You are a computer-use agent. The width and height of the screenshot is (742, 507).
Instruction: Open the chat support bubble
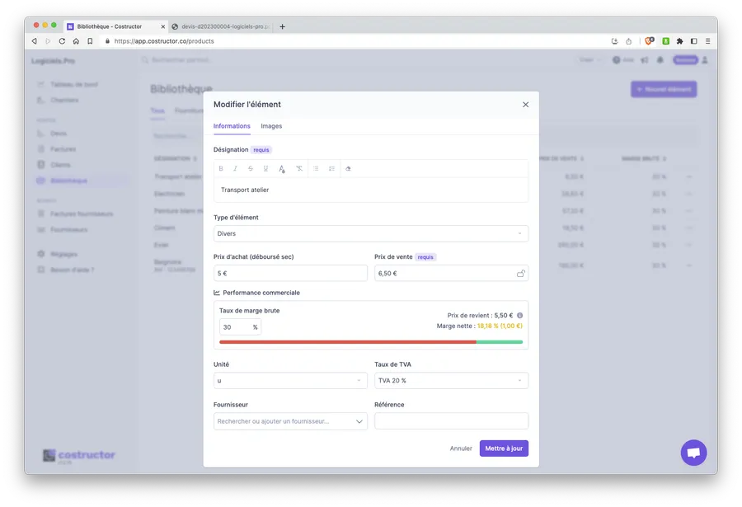693,453
